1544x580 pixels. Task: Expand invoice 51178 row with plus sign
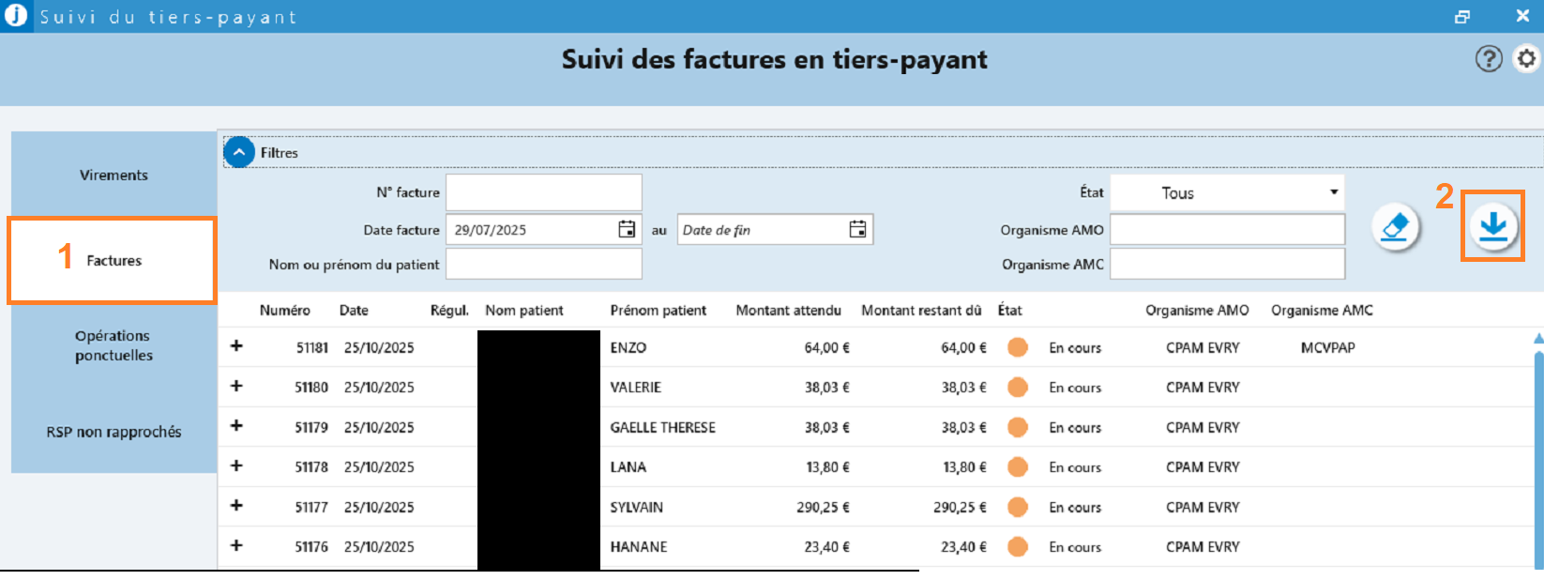pos(236,466)
